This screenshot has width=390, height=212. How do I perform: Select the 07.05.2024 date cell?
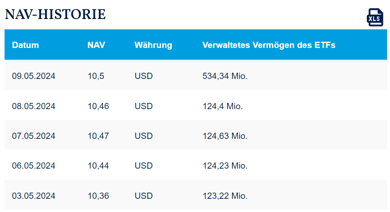point(34,136)
